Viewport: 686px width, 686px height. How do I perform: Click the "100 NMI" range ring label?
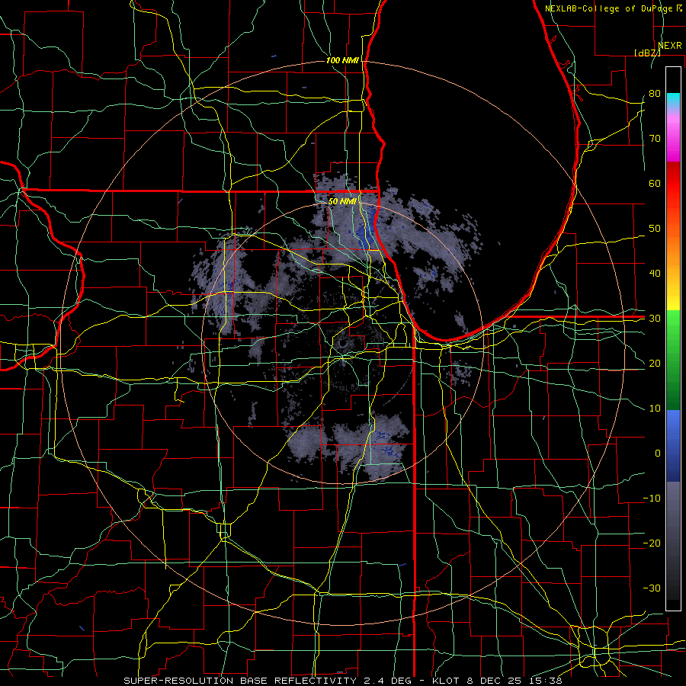[342, 60]
